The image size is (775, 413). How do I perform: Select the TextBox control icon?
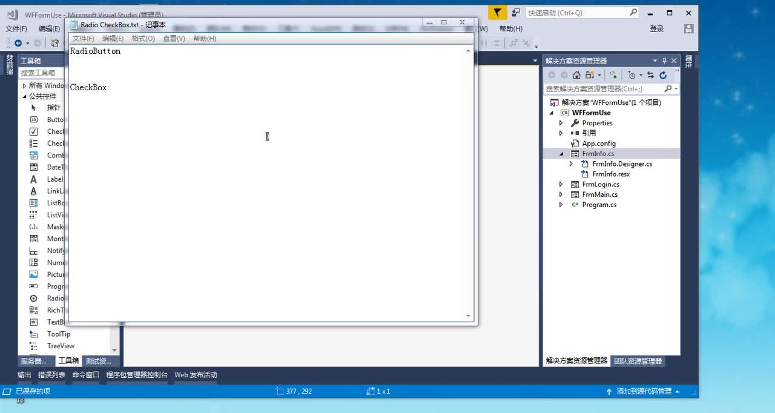click(34, 322)
